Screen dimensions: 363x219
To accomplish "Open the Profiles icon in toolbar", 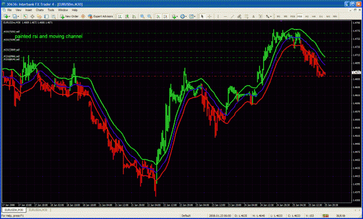I will click(15, 16).
